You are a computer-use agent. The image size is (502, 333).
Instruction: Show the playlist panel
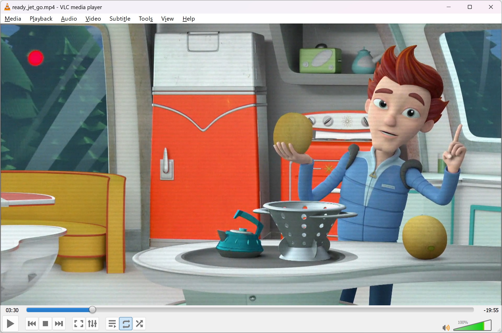click(x=112, y=324)
